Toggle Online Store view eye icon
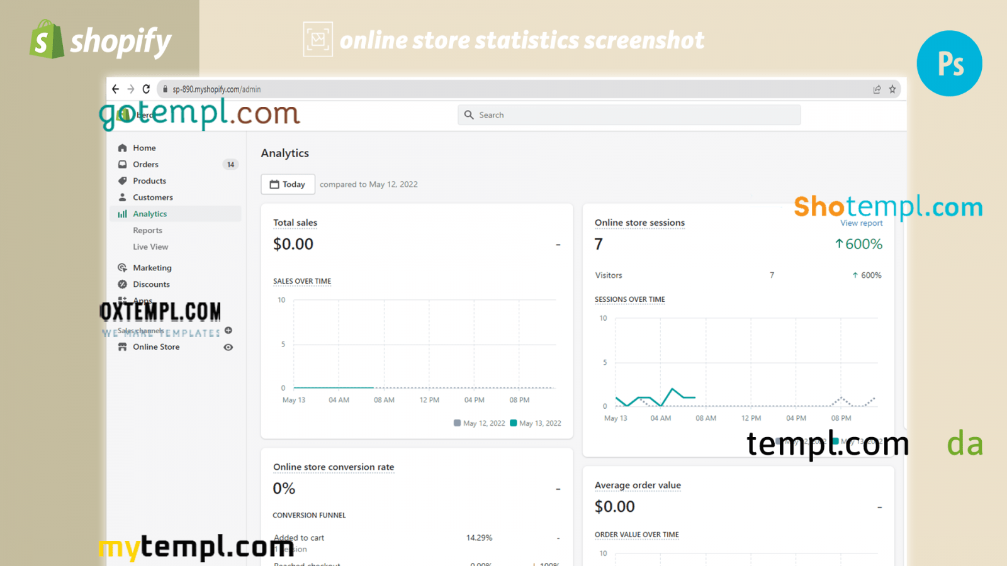 point(228,347)
